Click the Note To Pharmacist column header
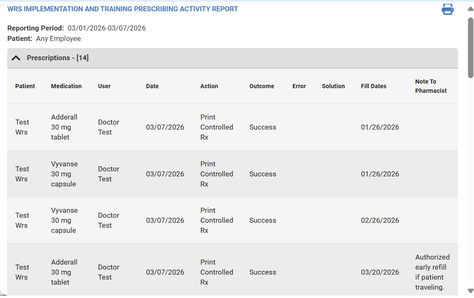The width and height of the screenshot is (474, 298). click(431, 86)
